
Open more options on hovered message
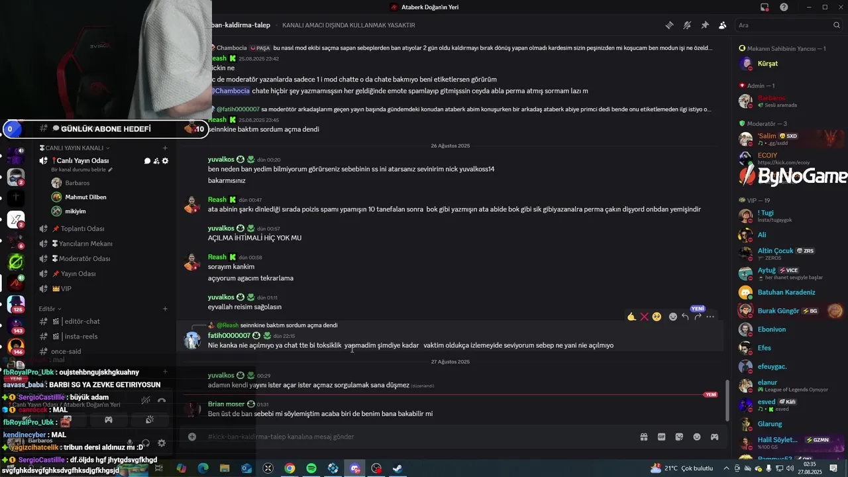click(710, 317)
